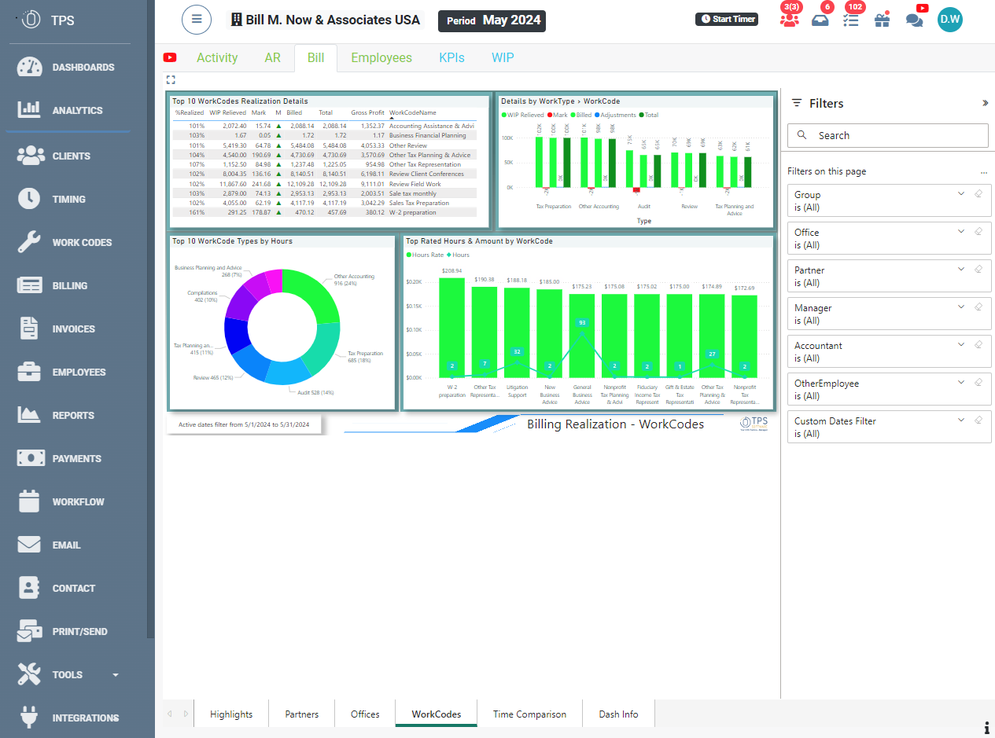
Task: Expand the Manager filter card
Action: pyautogui.click(x=960, y=307)
